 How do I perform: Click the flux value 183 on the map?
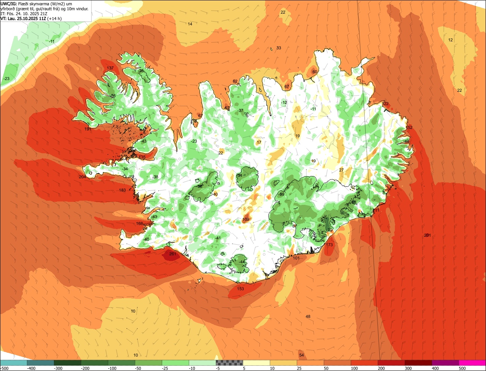(x=122, y=190)
